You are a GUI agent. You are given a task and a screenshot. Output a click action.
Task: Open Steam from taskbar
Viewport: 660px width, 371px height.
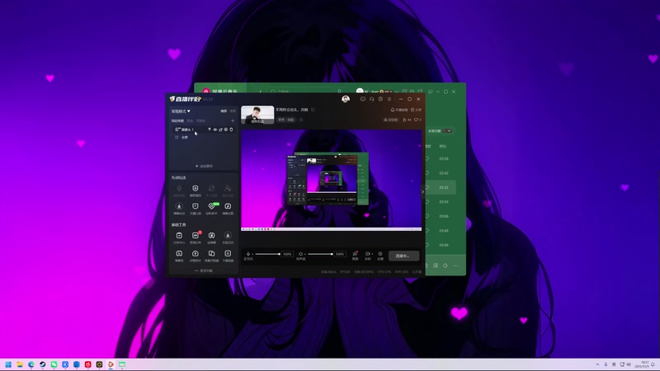coord(43,364)
